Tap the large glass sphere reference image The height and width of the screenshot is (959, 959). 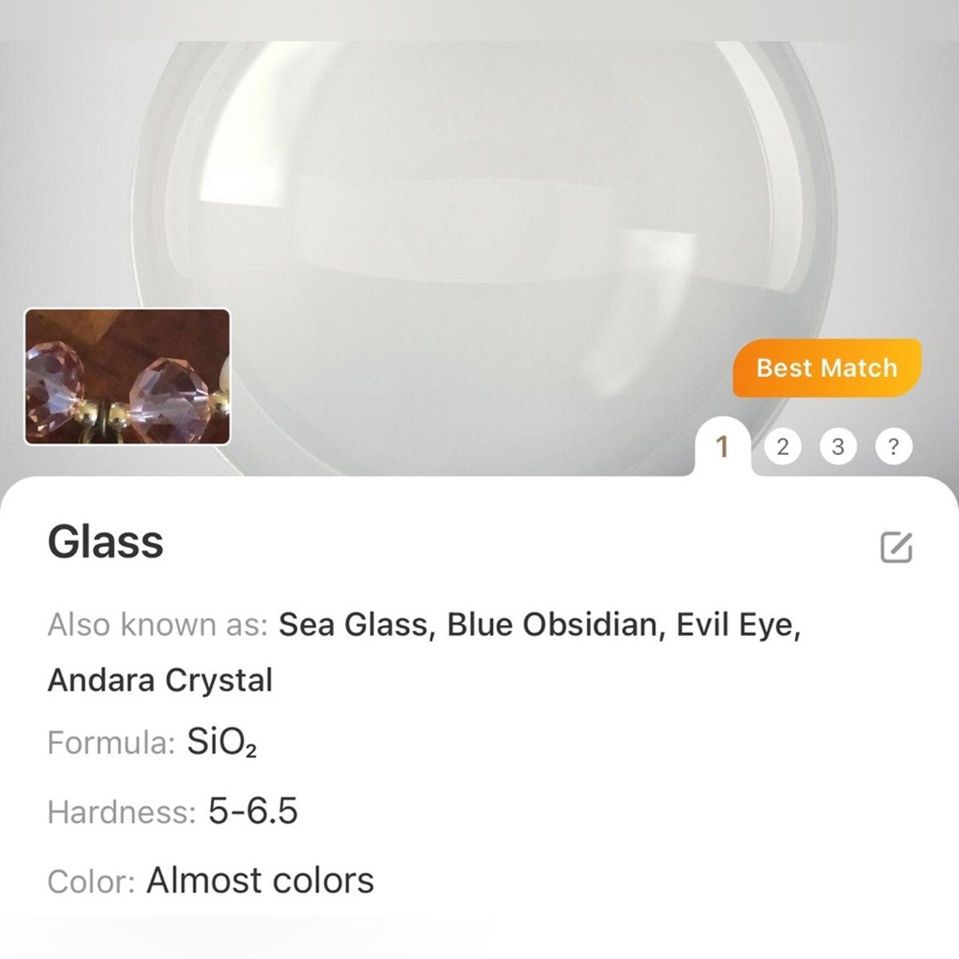(479, 240)
